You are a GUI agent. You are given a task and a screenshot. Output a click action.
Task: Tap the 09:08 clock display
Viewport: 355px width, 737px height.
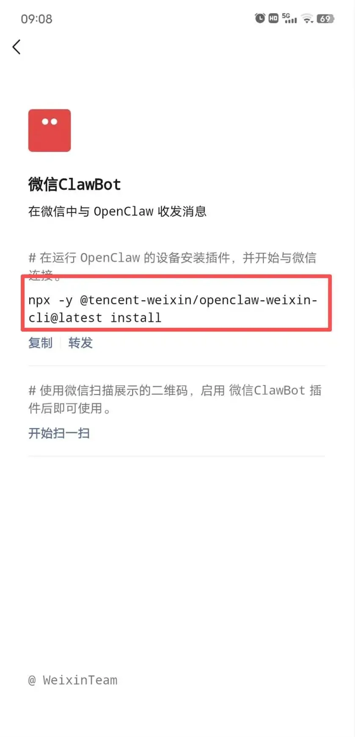click(36, 19)
